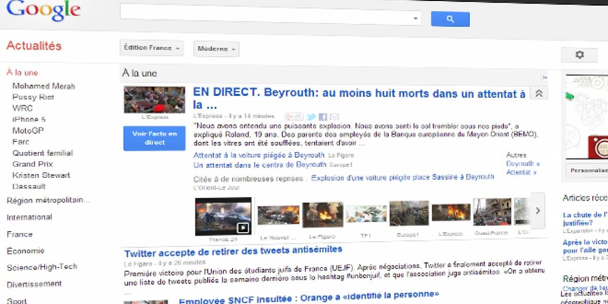Open Explosion d'une voiture piégée article
608x304 pixels.
coord(402,177)
